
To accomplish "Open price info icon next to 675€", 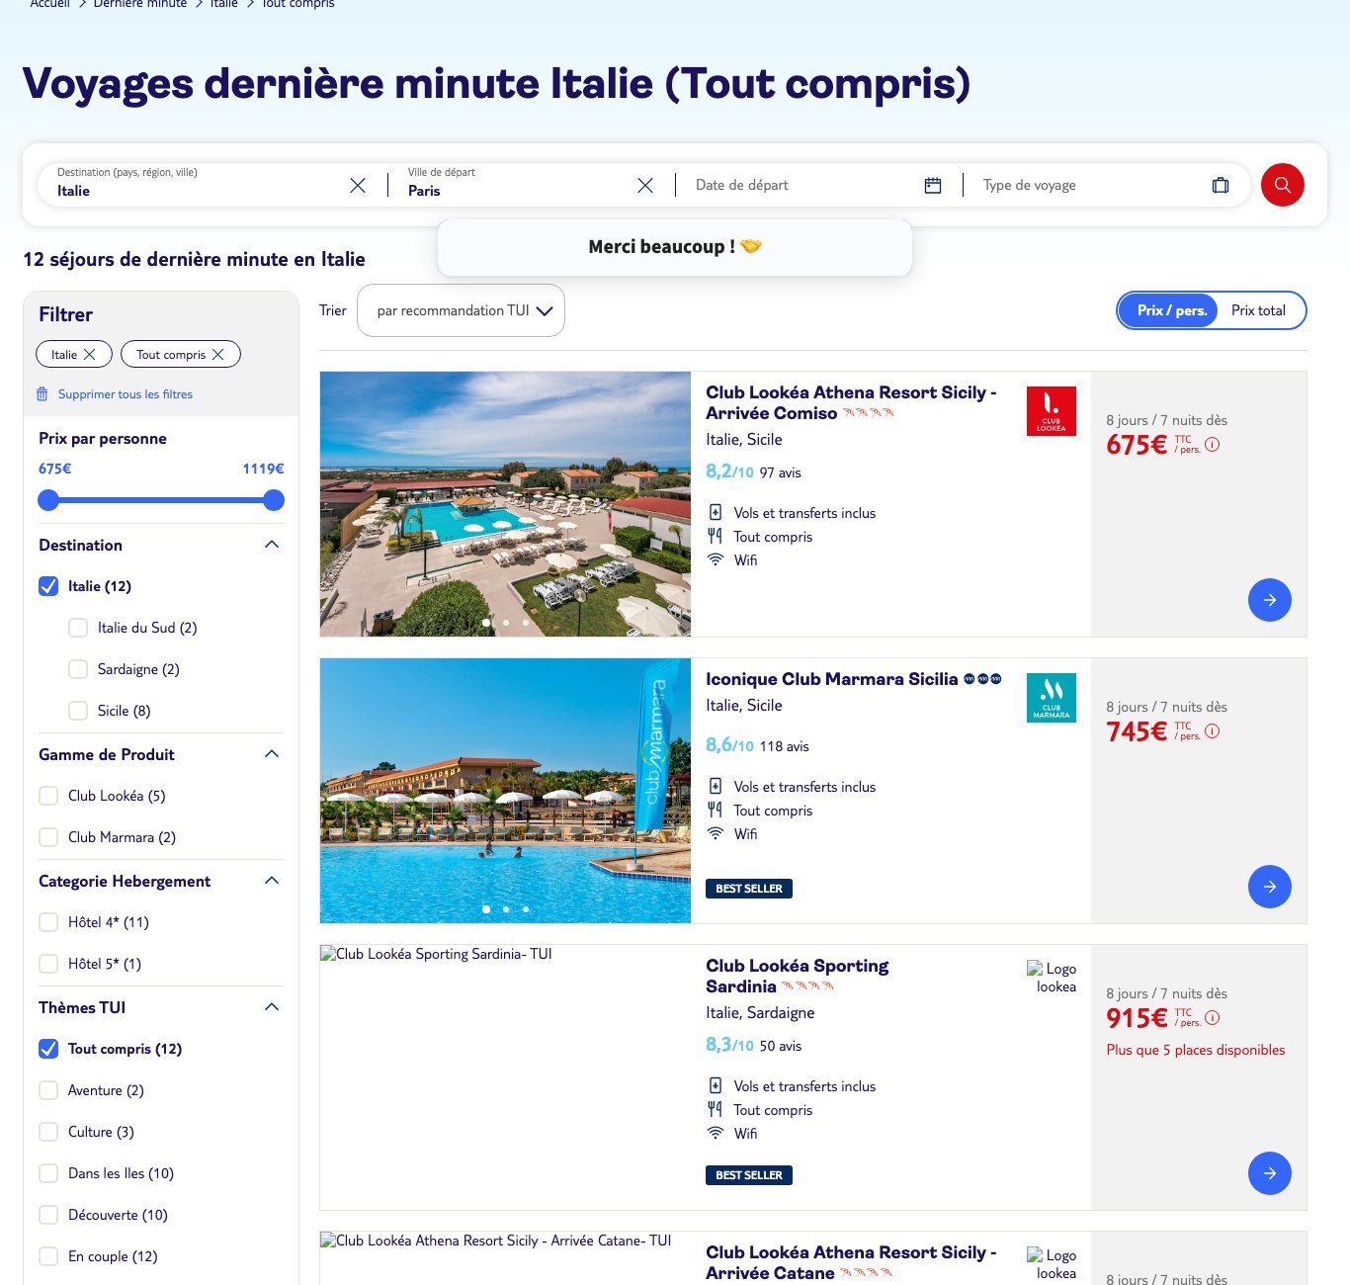I will (x=1213, y=445).
